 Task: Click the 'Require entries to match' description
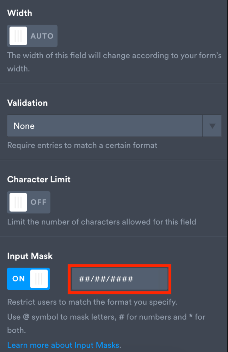pos(82,145)
